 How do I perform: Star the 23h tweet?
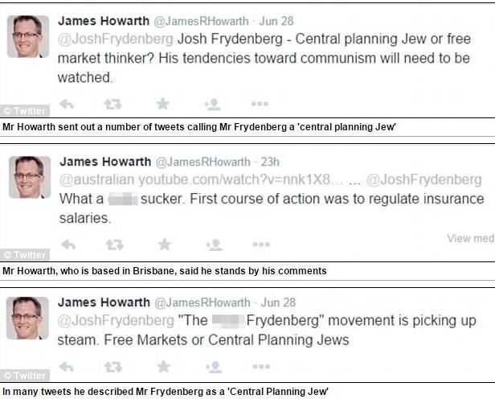(x=165, y=245)
